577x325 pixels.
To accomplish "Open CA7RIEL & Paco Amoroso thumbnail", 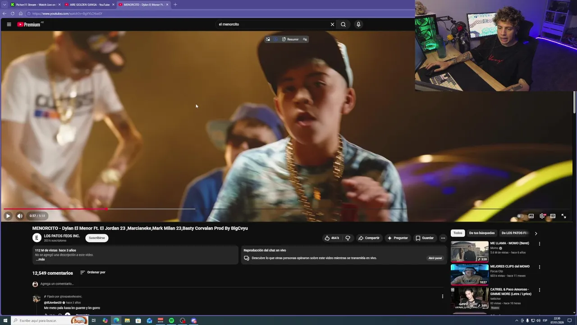I will pyautogui.click(x=470, y=298).
